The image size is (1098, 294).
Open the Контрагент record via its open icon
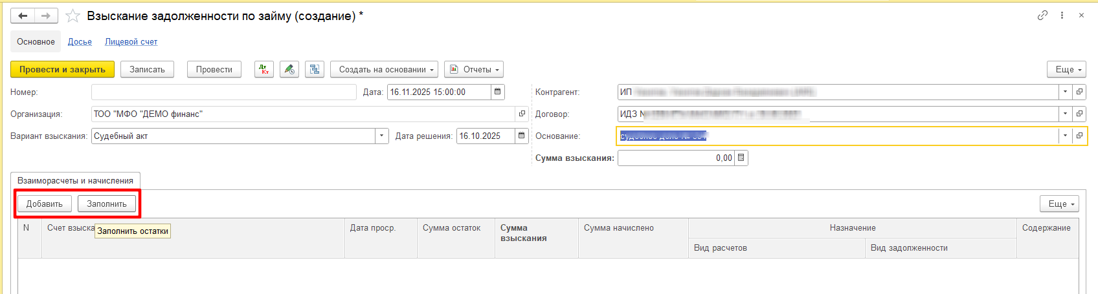(1079, 92)
